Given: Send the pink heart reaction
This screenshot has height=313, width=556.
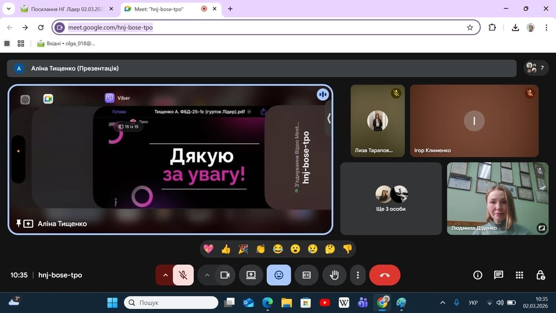Looking at the screenshot, I should click(208, 249).
